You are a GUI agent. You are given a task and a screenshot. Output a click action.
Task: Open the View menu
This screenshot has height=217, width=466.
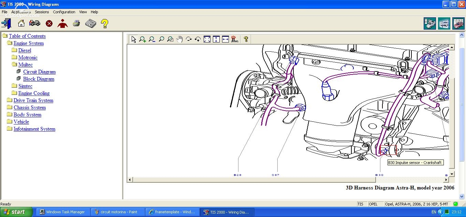click(x=83, y=12)
